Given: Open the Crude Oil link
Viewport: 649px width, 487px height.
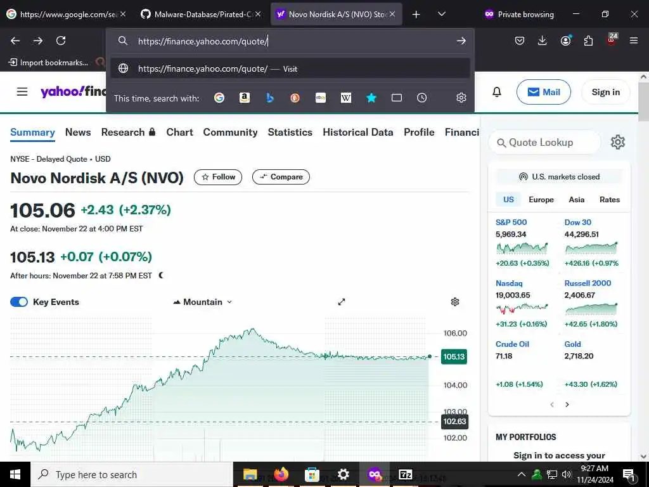Looking at the screenshot, I should click(512, 344).
